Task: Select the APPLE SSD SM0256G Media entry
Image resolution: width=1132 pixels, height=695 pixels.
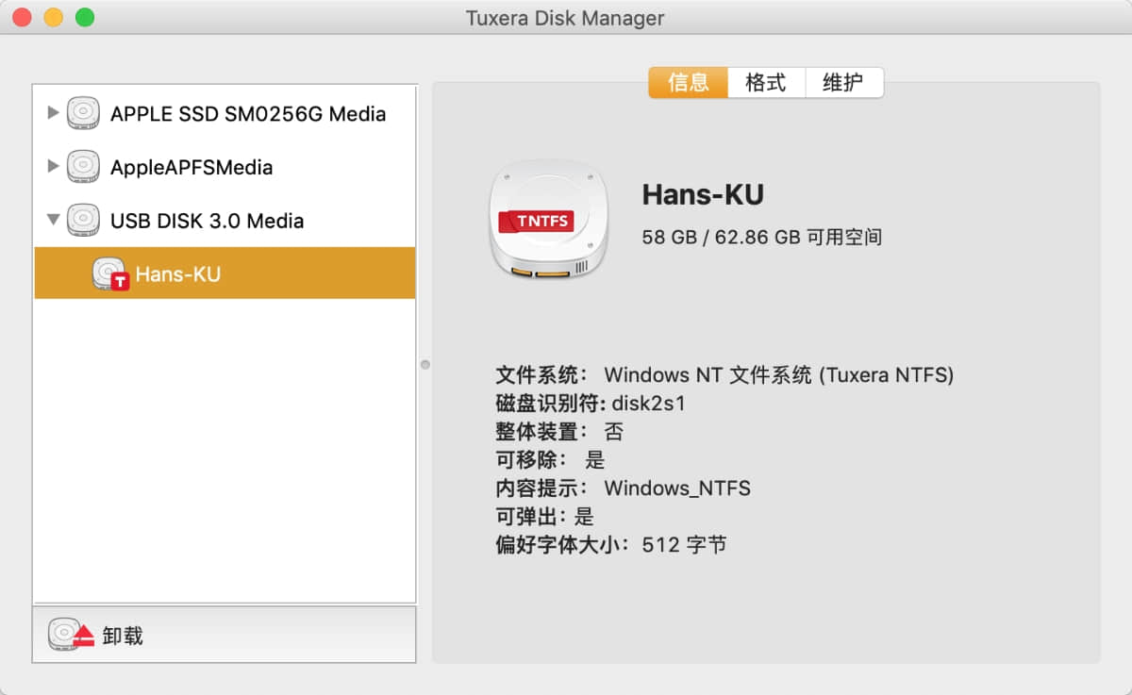Action: (247, 114)
